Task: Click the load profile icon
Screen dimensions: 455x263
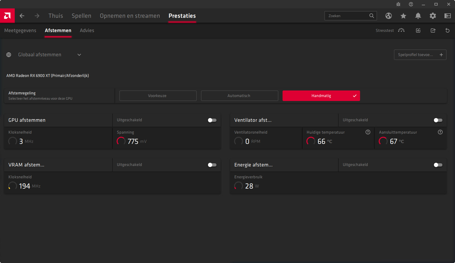Action: tap(418, 31)
